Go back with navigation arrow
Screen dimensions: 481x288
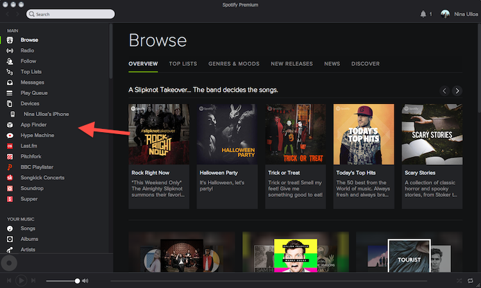8,14
